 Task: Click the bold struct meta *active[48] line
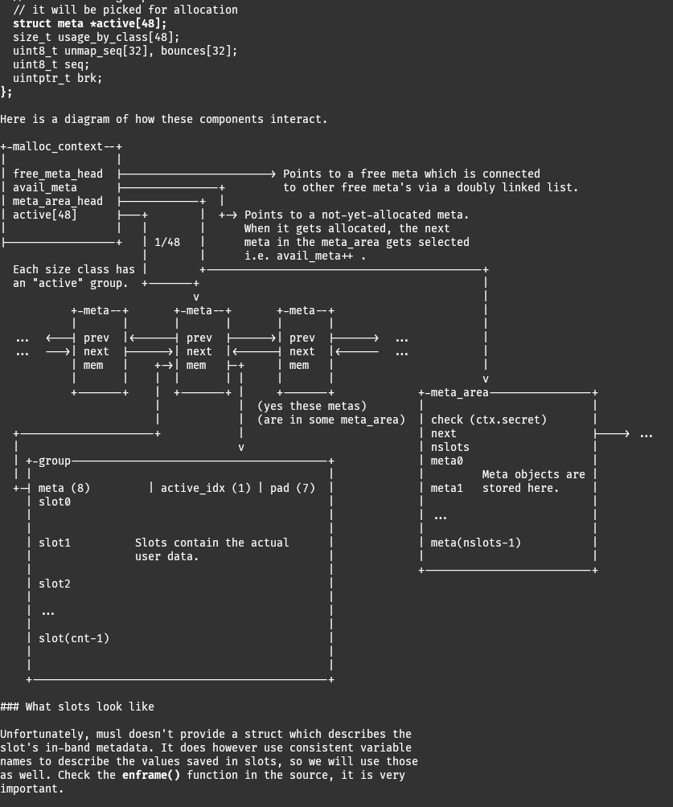90,23
